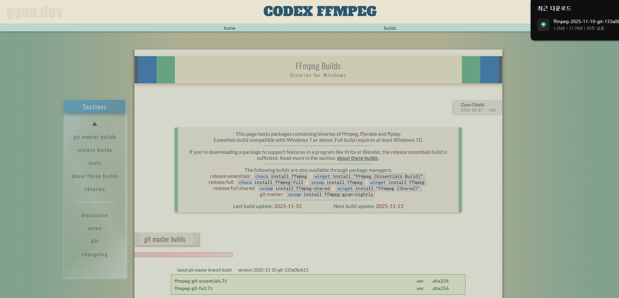
Task: Click 'latest git master branch build' label
Action: [204, 270]
